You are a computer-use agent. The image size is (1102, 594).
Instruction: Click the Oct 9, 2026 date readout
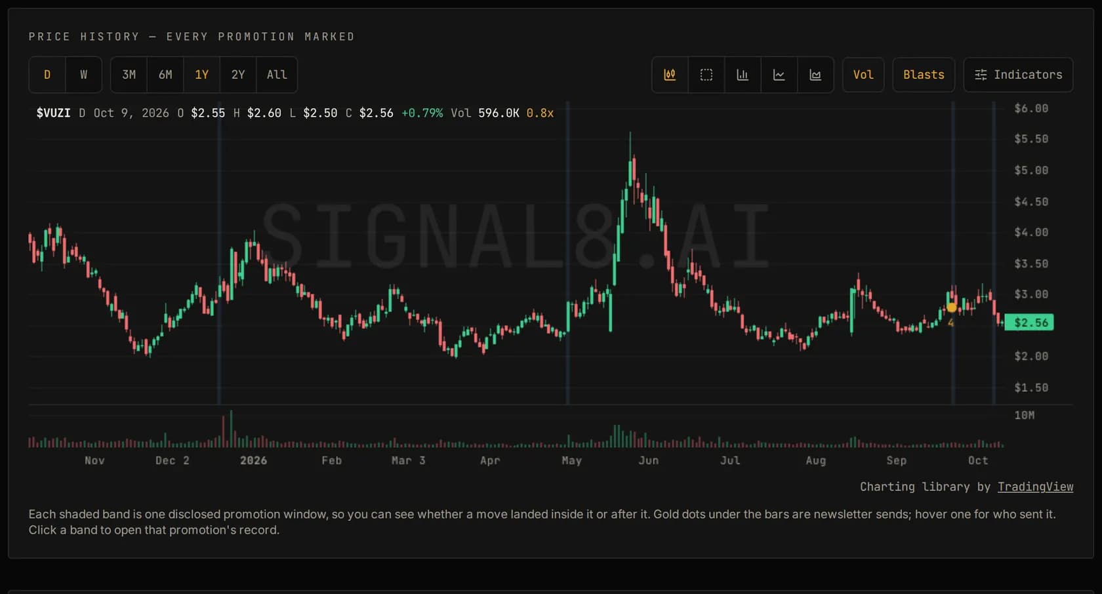point(131,113)
